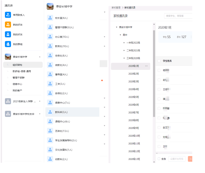This screenshot has height=173, width=205.
Task: Click the department icon for 幼教科(2人)
Action: (50, 159)
